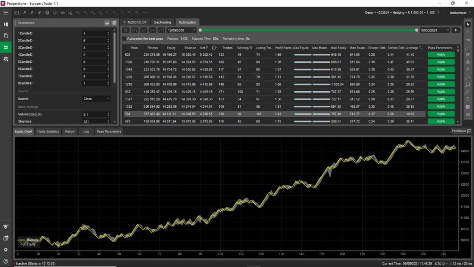474x267 pixels.
Task: Adjust the 1CandleID value stepper
Action: 108,33
